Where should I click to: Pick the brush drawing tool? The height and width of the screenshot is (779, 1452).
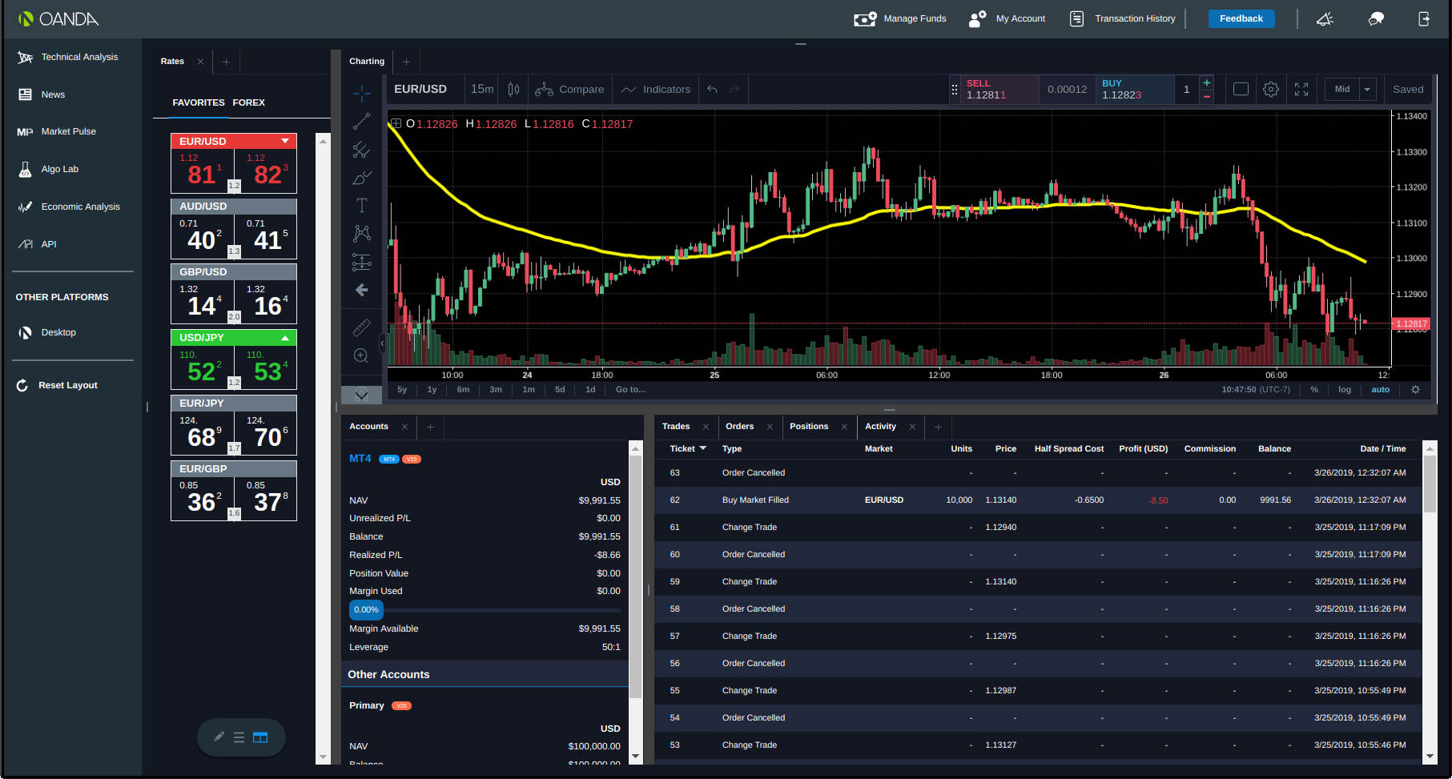(362, 178)
